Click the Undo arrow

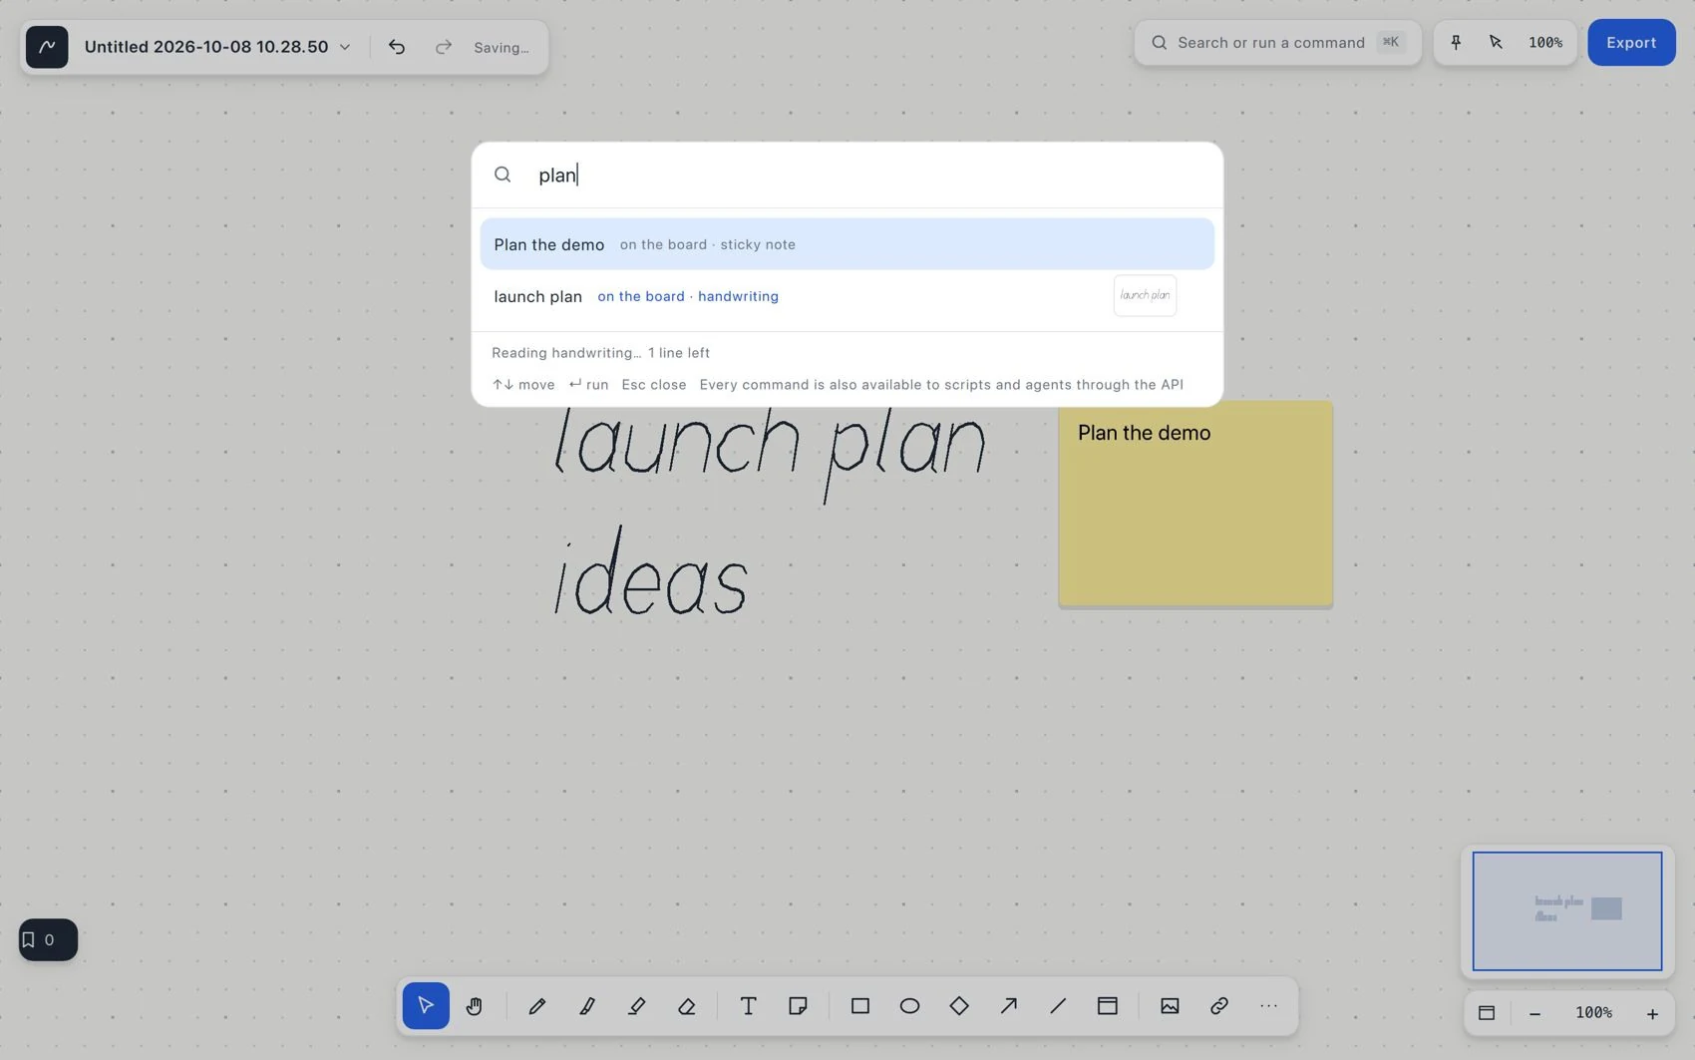click(397, 47)
